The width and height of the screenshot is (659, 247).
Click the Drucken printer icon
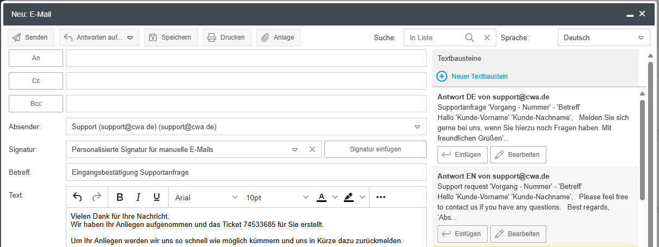pos(212,37)
